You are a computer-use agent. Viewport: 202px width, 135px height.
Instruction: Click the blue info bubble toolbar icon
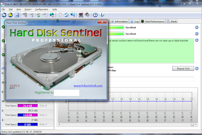pos(102,15)
